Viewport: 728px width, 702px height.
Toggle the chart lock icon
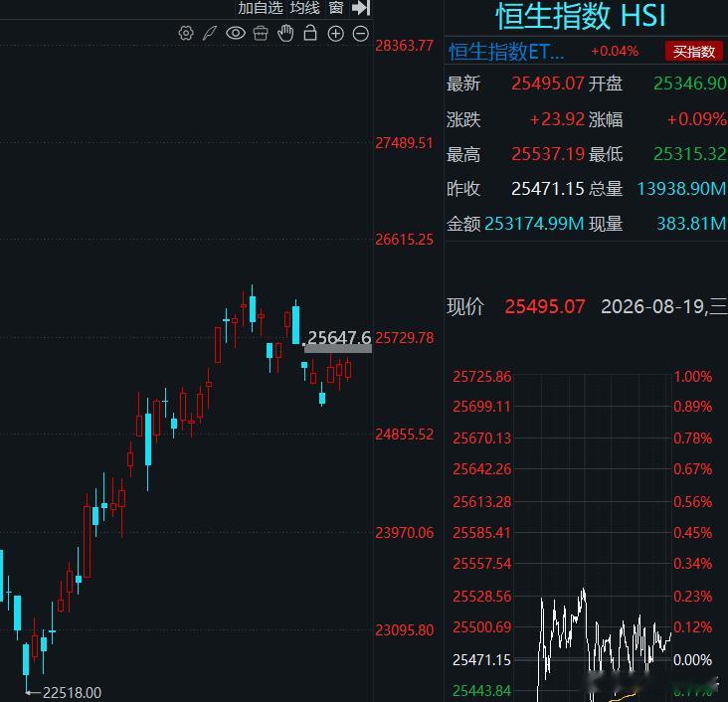coord(310,34)
